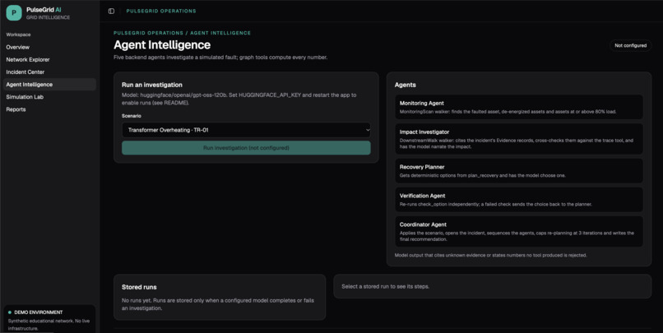Image resolution: width=663 pixels, height=333 pixels.
Task: Click the Workspace section label
Action: click(x=18, y=35)
